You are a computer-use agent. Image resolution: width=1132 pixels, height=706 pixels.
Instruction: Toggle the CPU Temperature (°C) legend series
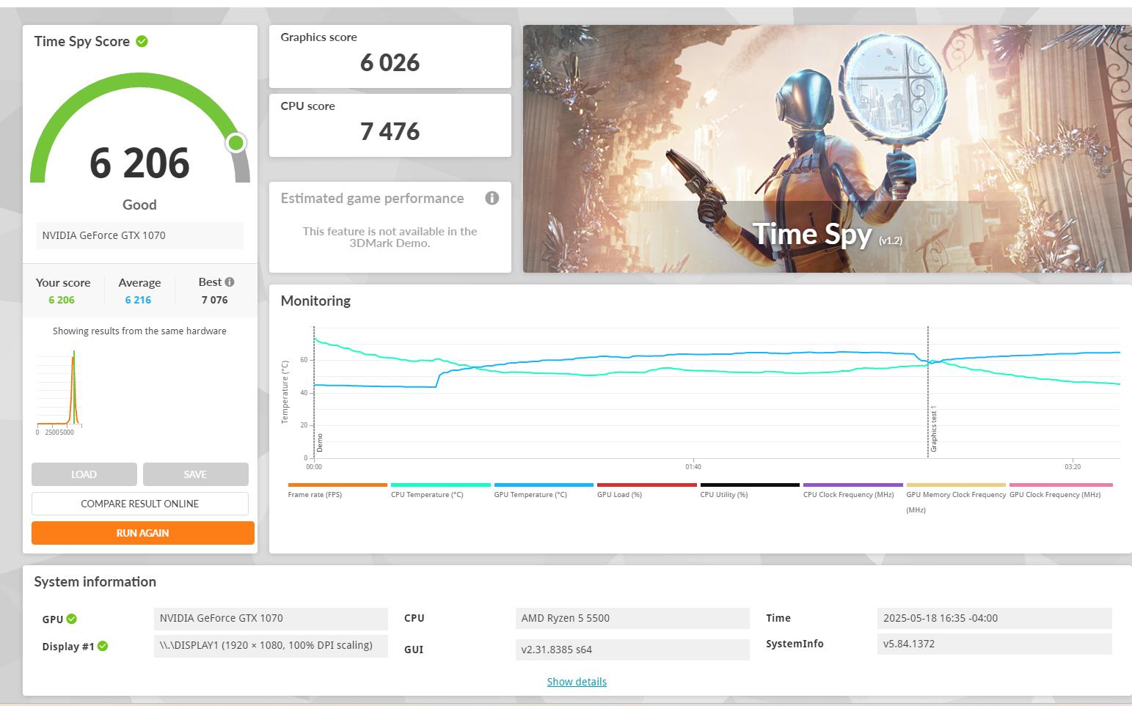pyautogui.click(x=440, y=490)
